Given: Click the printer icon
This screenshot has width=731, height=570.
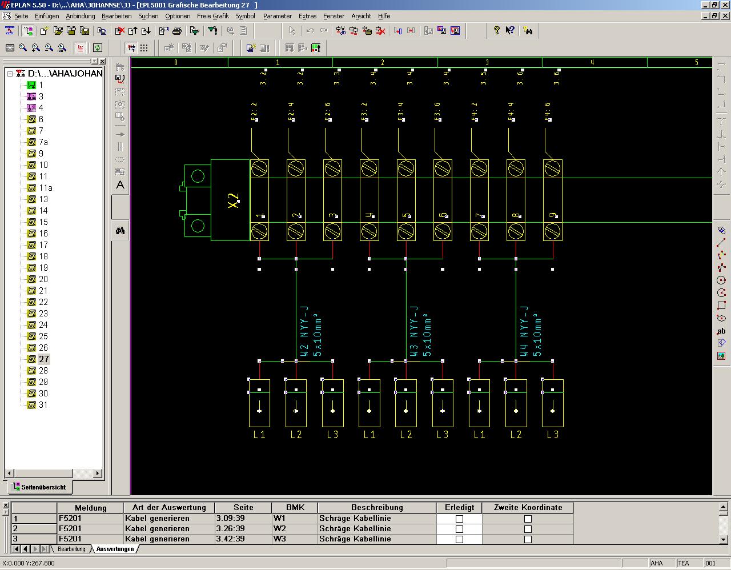Looking at the screenshot, I should (177, 31).
